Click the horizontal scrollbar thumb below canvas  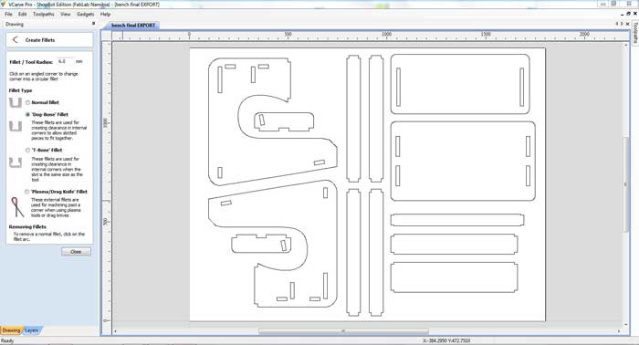pyautogui.click(x=343, y=331)
